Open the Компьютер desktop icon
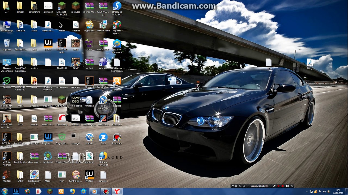Image resolution: width=348 pixels, height=195 pixels. [x=7, y=26]
